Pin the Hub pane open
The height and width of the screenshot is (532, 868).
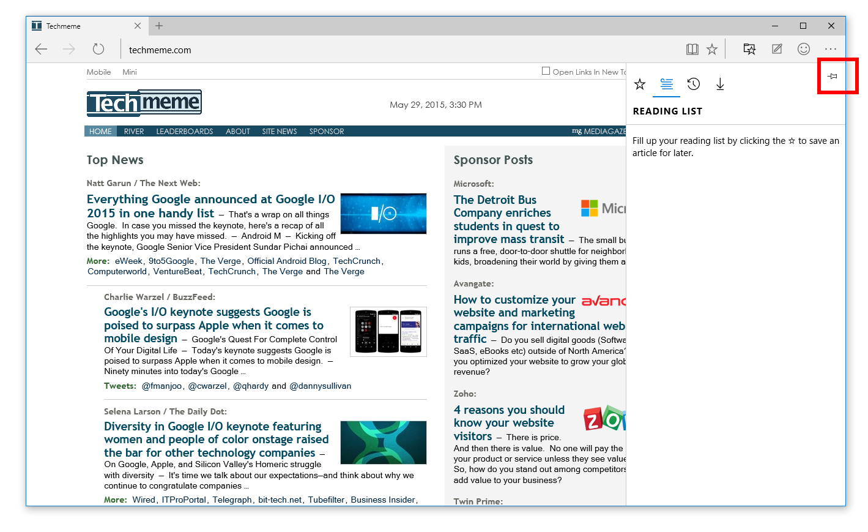[x=833, y=77]
